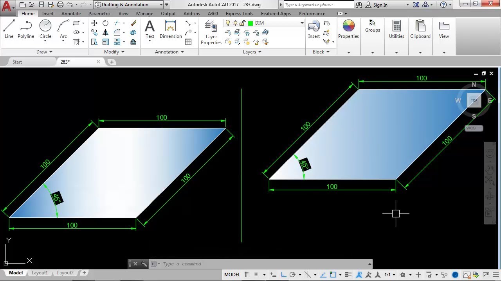The width and height of the screenshot is (501, 281).
Task: Click the TOP face of the ViewCube
Action: [x=474, y=101]
